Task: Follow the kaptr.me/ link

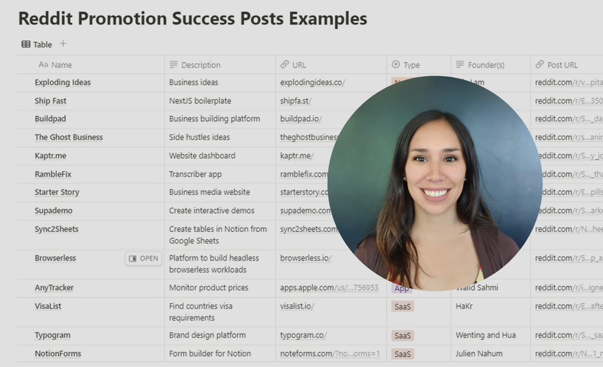Action: [x=297, y=156]
